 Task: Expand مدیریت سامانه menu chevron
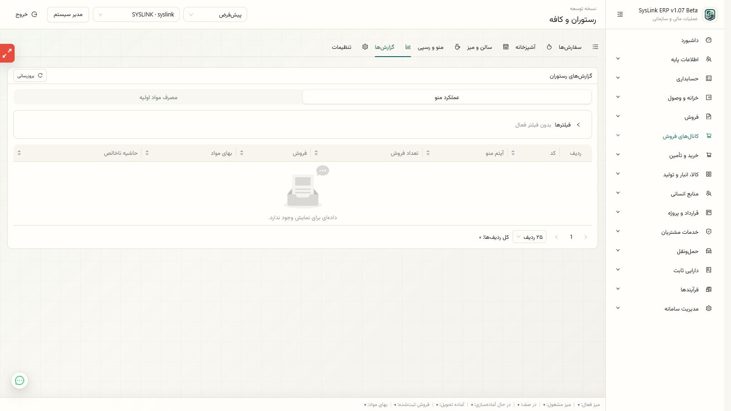click(618, 308)
